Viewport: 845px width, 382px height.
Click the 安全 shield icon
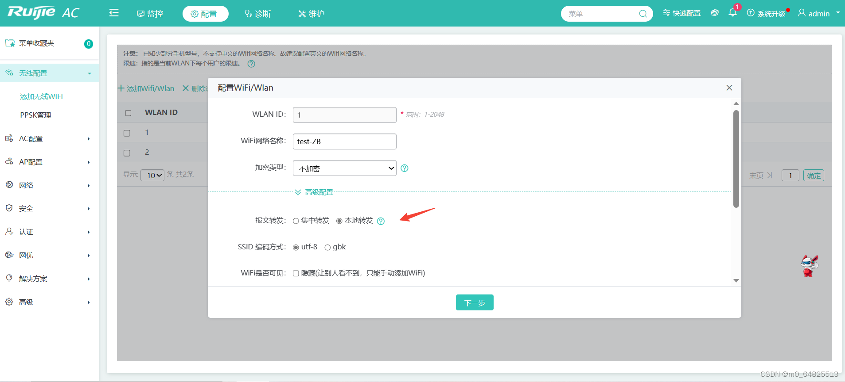pyautogui.click(x=9, y=208)
